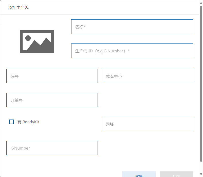Click the 添加生产线 dialog title
This screenshot has width=203, height=177.
(18, 8)
